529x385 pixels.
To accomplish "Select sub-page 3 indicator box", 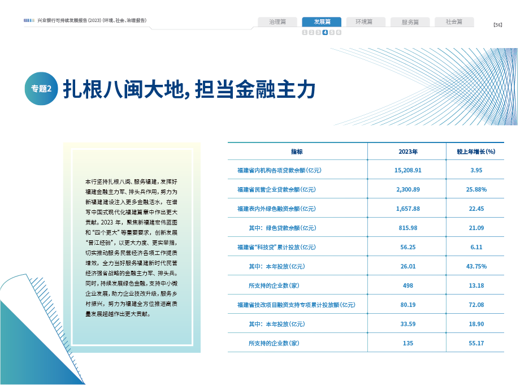I will (318, 33).
